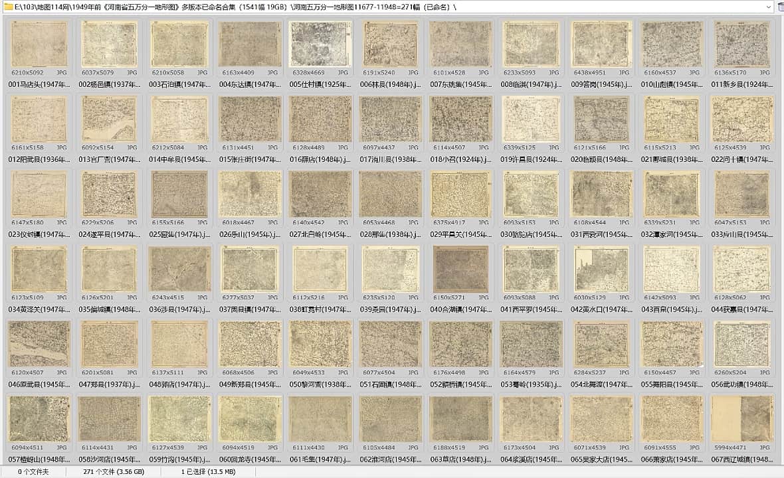This screenshot has width=784, height=478.
Task: Click the 6438x4951 dimensions label under 009窑岗
Action: pos(589,73)
